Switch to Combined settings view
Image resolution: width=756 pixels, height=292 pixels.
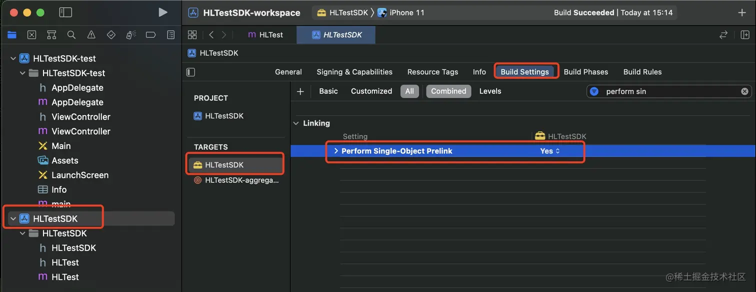(x=448, y=91)
